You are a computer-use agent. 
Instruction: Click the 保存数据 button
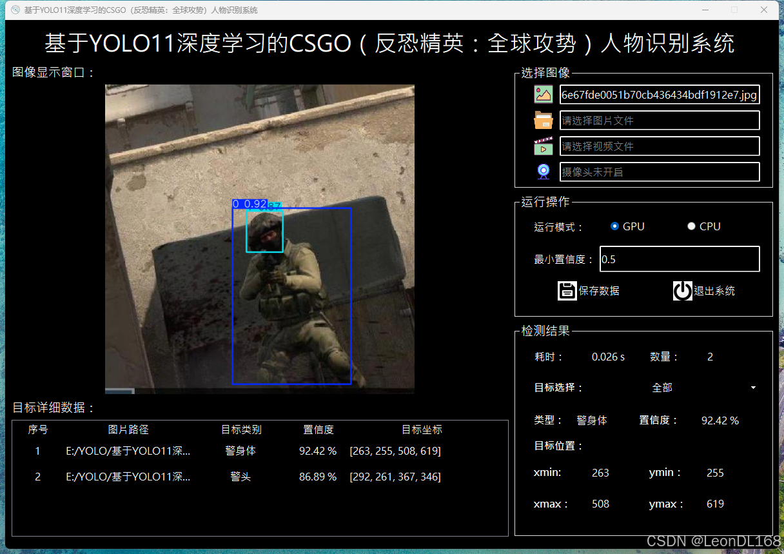tap(589, 291)
